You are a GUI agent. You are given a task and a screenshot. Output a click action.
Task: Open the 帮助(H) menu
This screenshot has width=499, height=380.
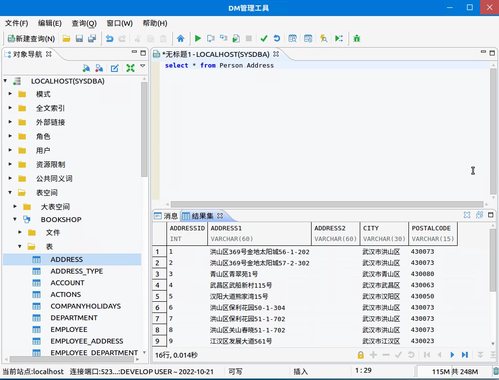click(x=155, y=23)
